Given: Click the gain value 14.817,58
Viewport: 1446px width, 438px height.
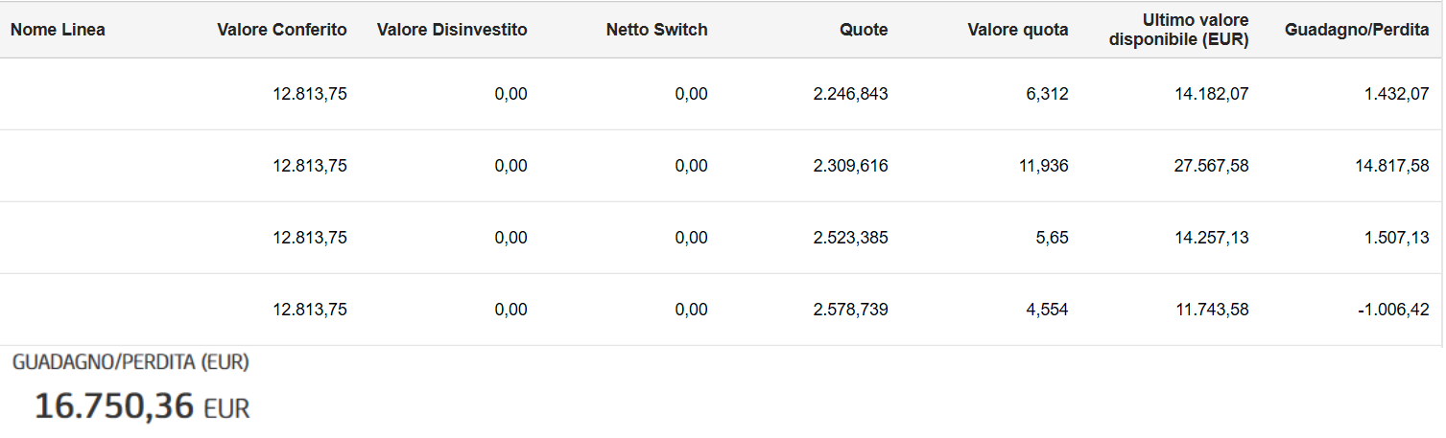Looking at the screenshot, I should [1392, 166].
